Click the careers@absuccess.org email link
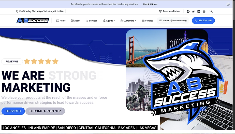 [x=173, y=21]
